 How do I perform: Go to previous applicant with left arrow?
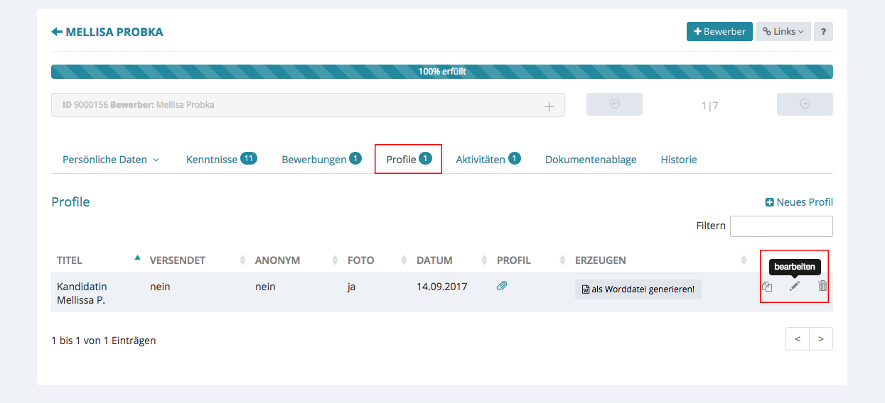click(614, 104)
